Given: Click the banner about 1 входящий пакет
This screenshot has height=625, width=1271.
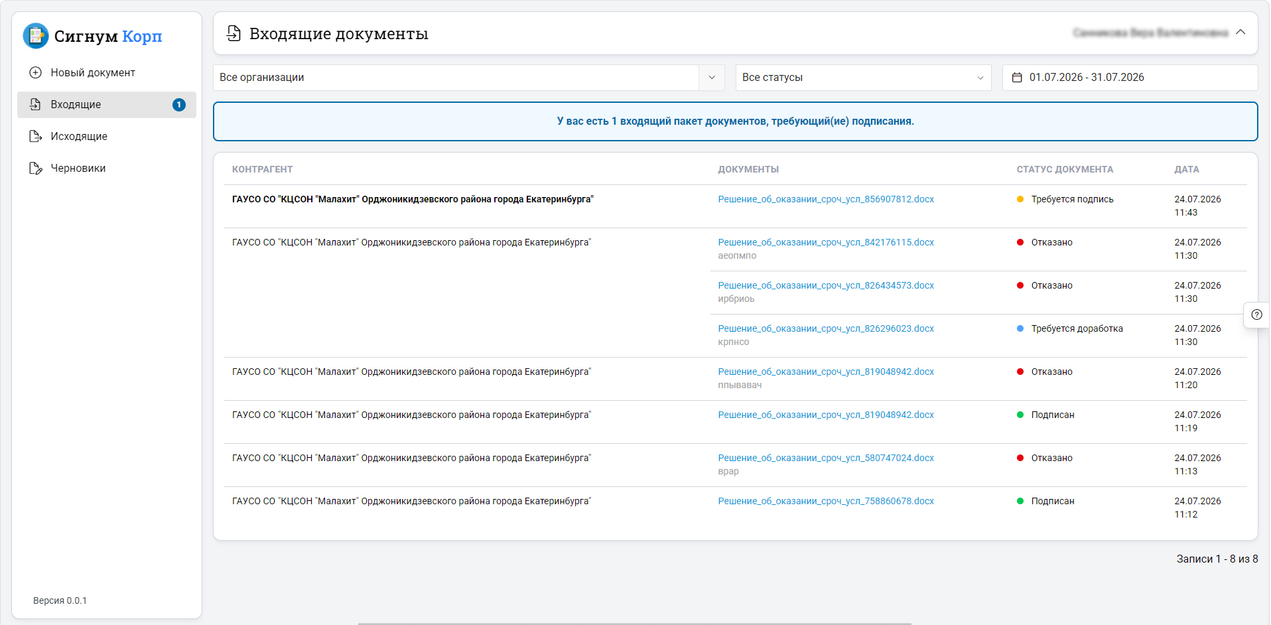Looking at the screenshot, I should (735, 121).
